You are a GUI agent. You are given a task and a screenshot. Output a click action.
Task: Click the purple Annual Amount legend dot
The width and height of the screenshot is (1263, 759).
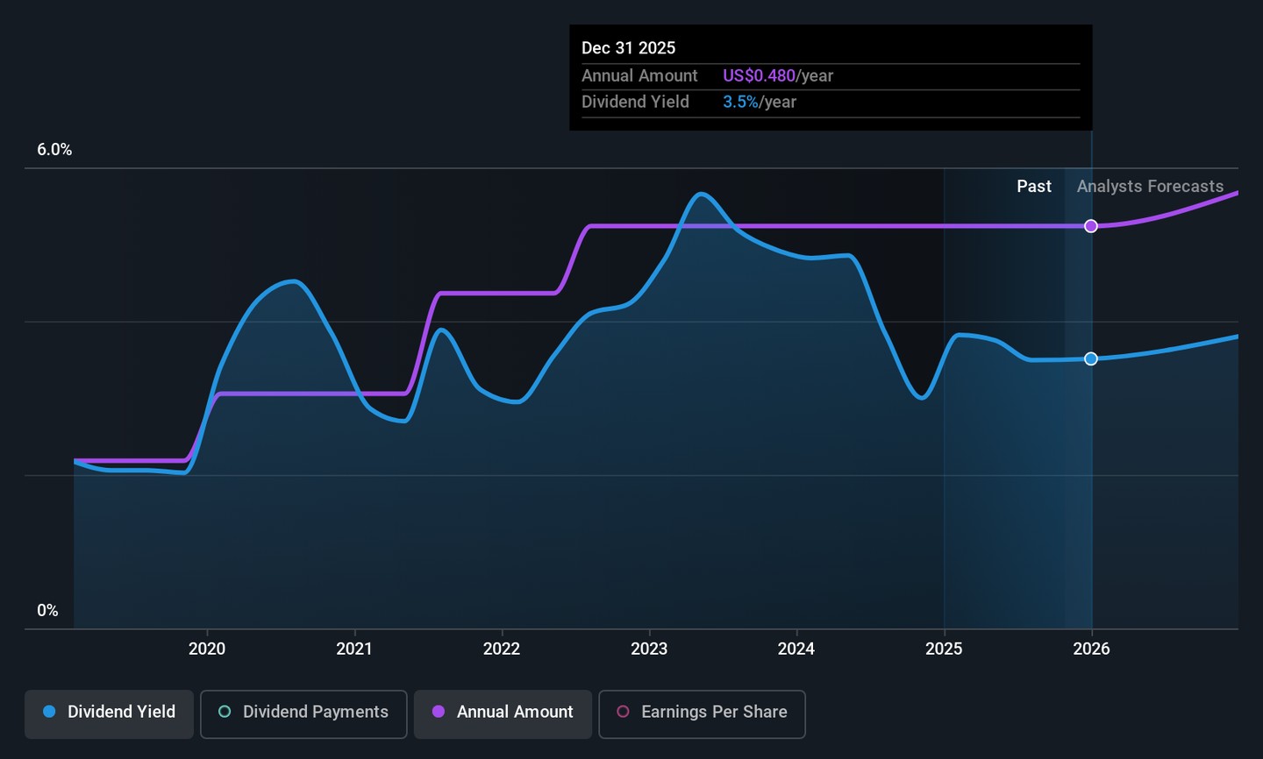439,712
